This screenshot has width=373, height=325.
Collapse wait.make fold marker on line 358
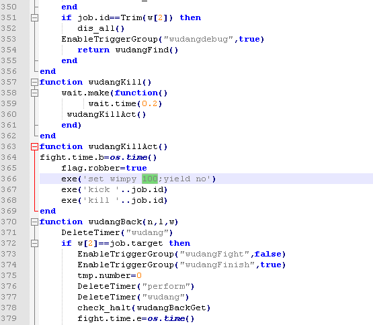tap(34, 93)
